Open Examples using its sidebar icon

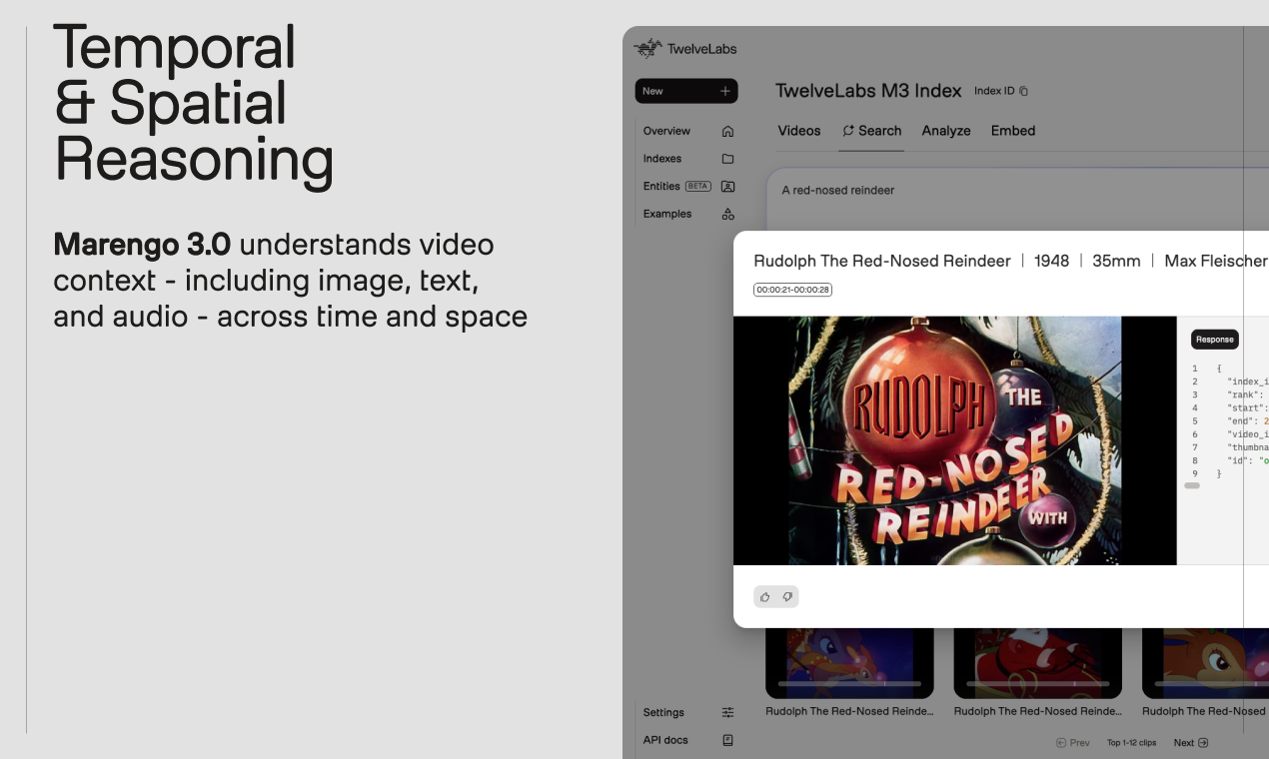(x=727, y=214)
